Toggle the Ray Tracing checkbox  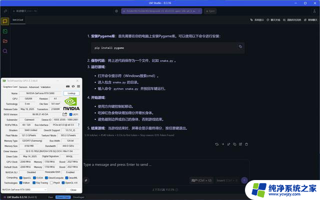point(34,183)
